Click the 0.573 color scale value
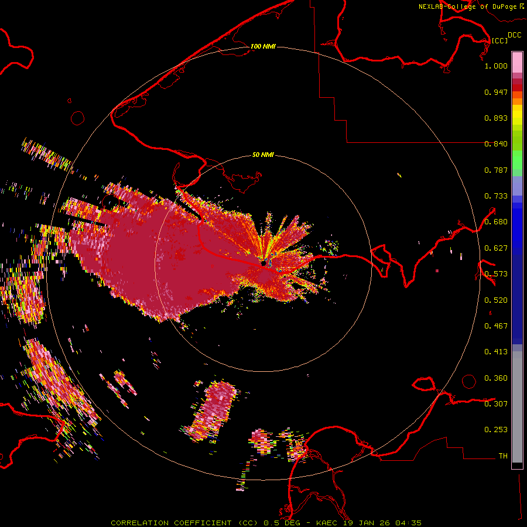Image resolution: width=527 pixels, height=527 pixels. click(496, 274)
